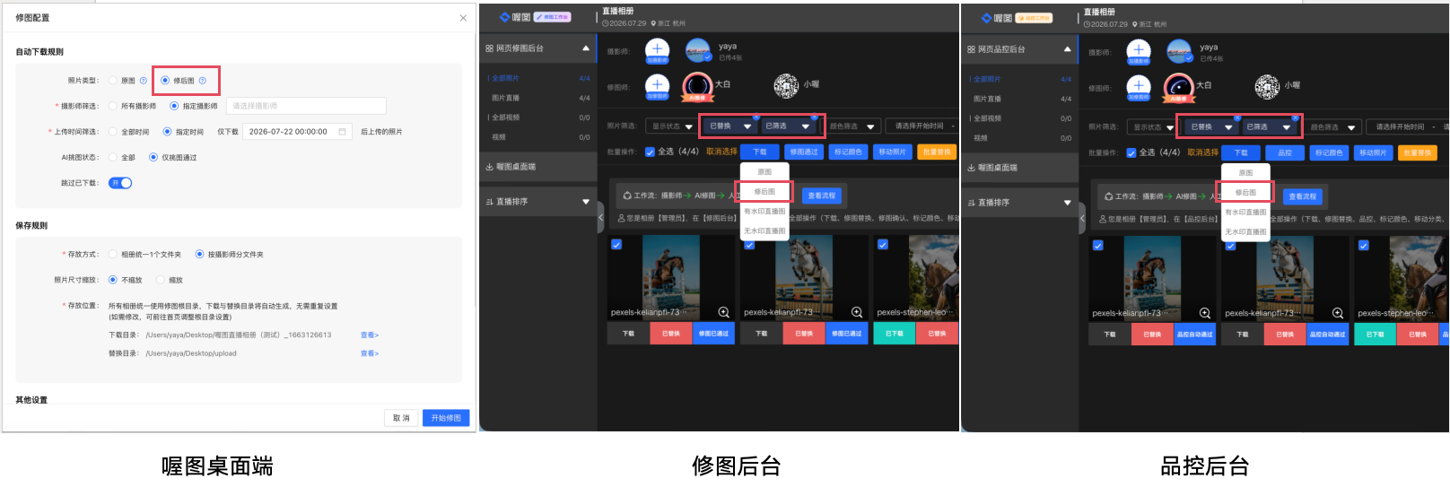Zoom first pexels-kelianpfi photo in 修图后台
Viewport: 1450px width, 496px height.
(x=723, y=312)
